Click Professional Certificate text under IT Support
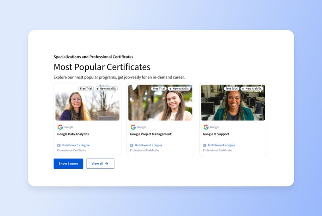This screenshot has width=322, height=216. coord(217,150)
